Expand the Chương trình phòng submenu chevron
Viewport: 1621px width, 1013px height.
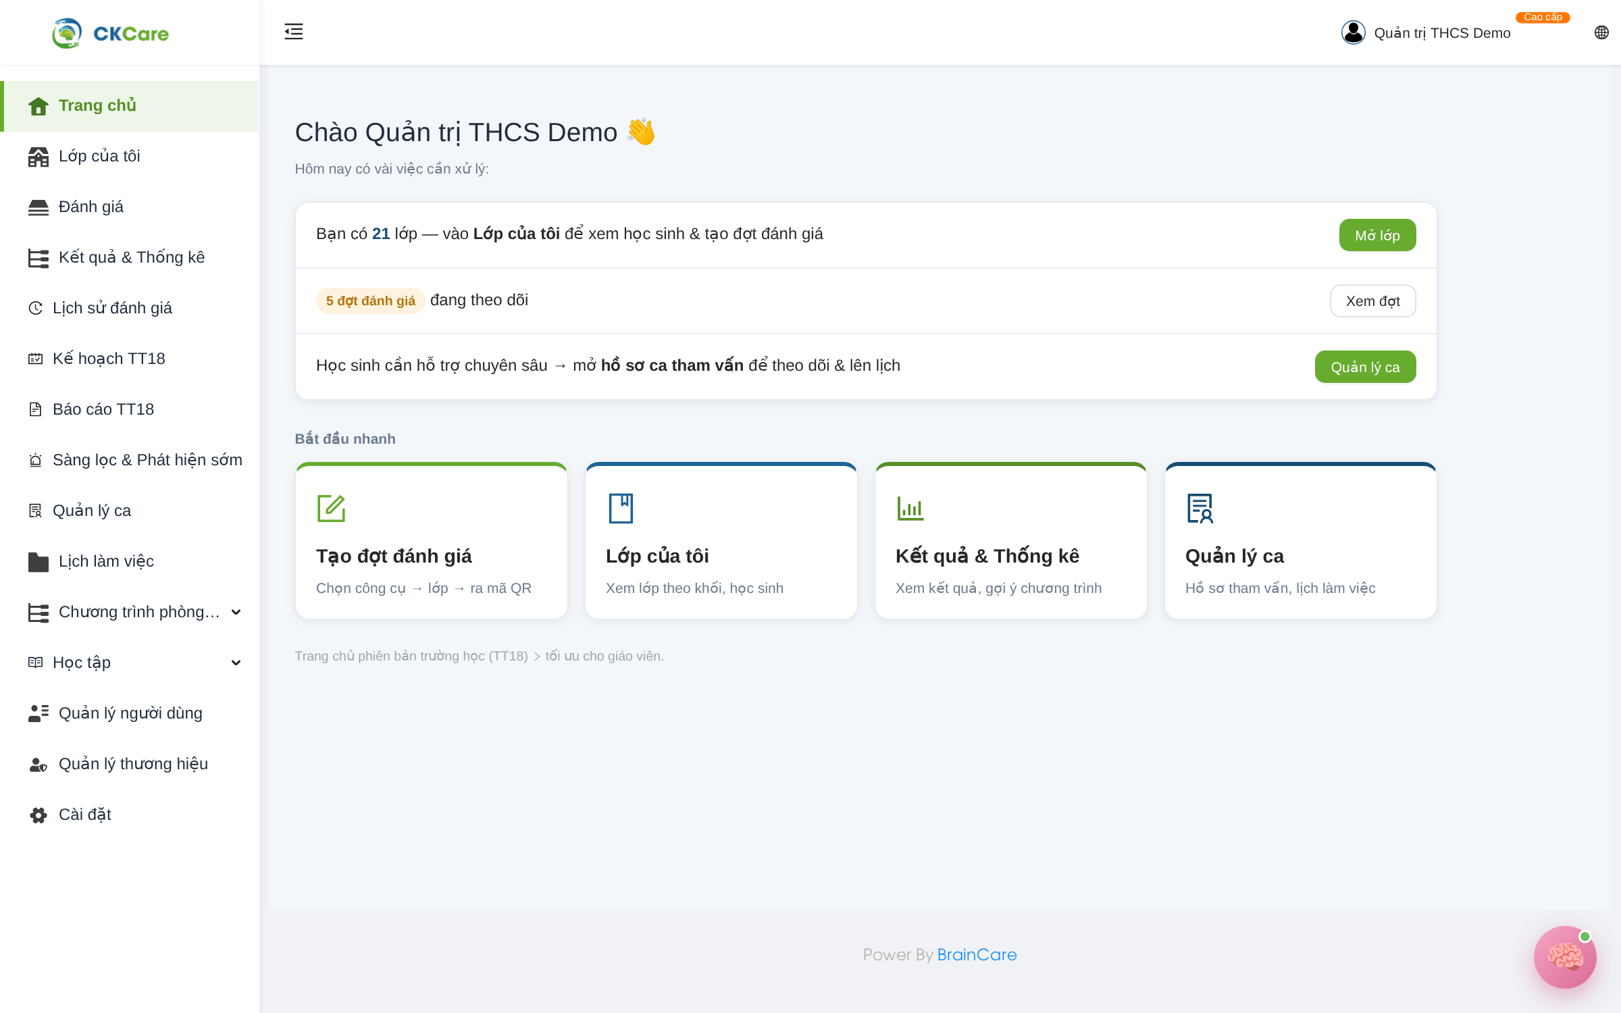(x=236, y=612)
